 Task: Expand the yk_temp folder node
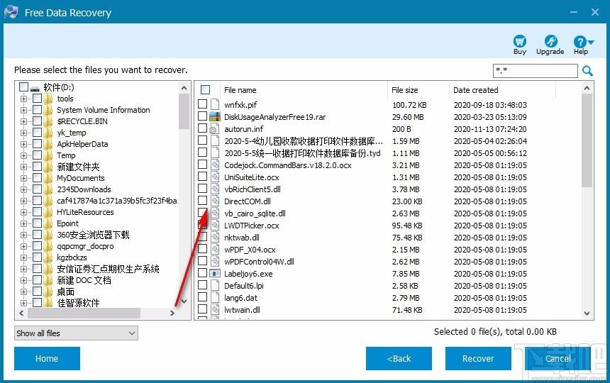pyautogui.click(x=23, y=133)
